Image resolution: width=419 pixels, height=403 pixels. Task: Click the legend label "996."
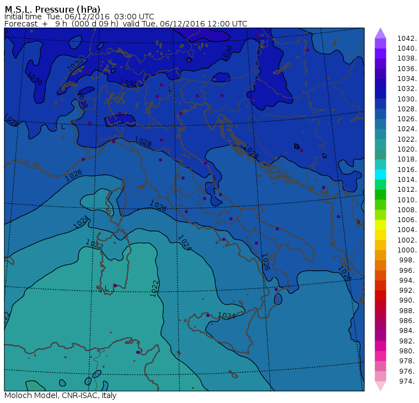tap(409, 270)
